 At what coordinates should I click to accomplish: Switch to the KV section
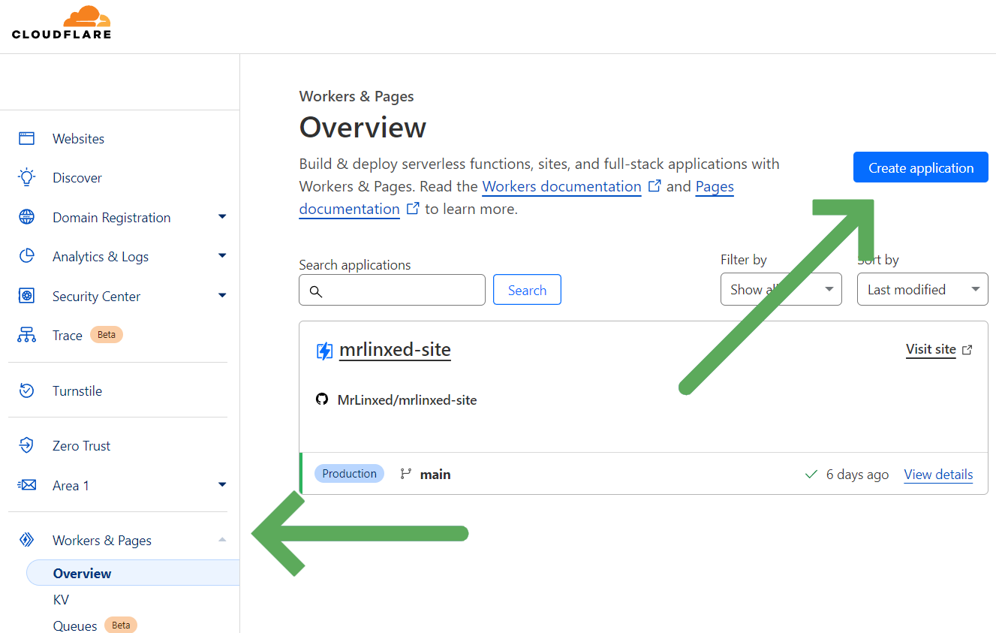click(x=61, y=599)
